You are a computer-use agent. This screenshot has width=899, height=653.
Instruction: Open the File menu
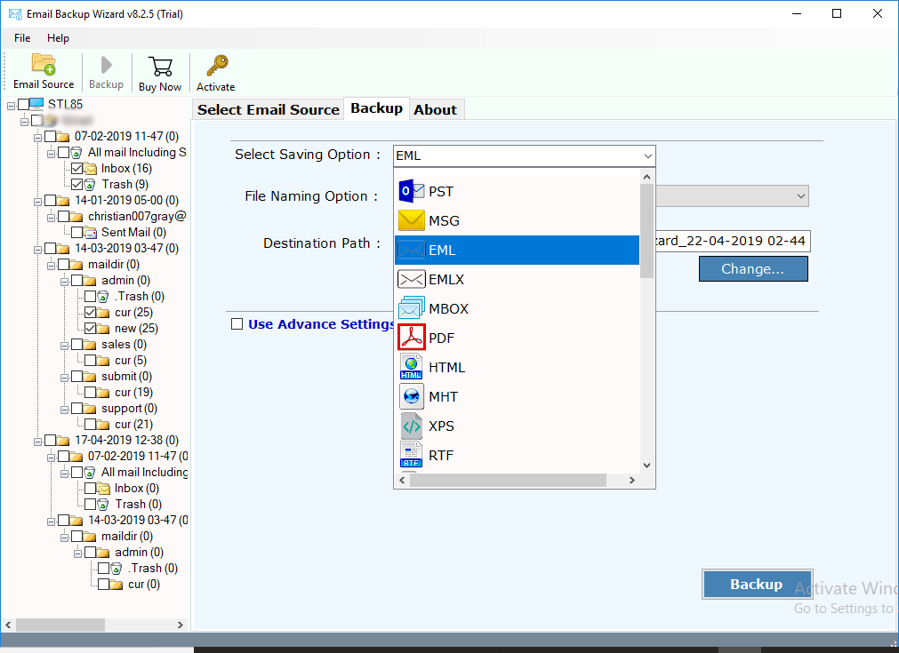coord(22,38)
